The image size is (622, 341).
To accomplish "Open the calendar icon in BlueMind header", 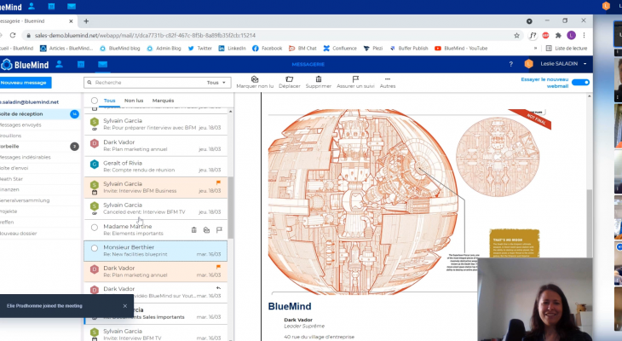I will pos(81,64).
